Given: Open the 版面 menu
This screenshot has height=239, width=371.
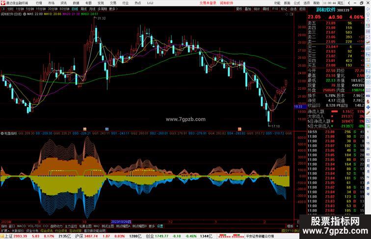Looking at the screenshot, I should click(287, 3).
